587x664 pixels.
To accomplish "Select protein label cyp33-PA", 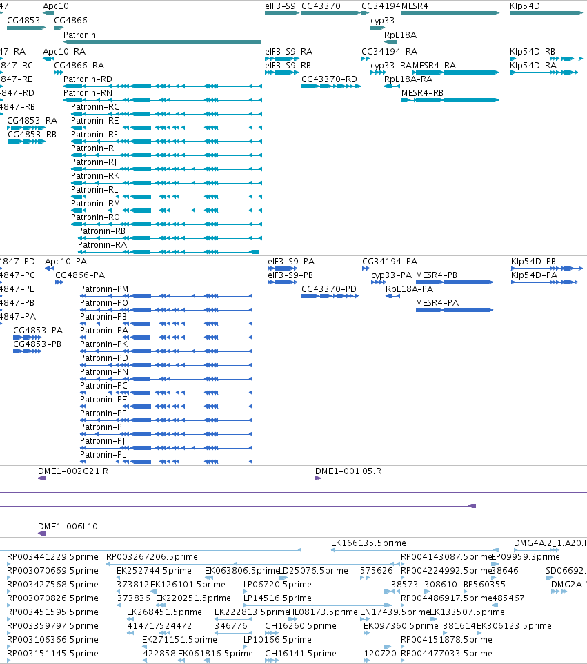I will pyautogui.click(x=391, y=275).
